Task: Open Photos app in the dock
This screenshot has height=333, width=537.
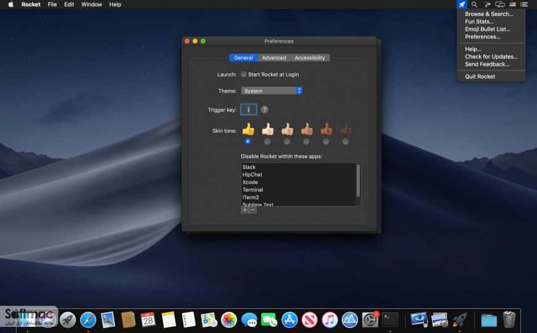Action: click(229, 320)
